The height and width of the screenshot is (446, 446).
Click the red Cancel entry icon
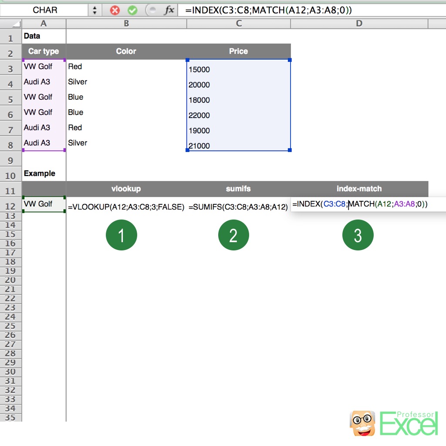click(114, 10)
